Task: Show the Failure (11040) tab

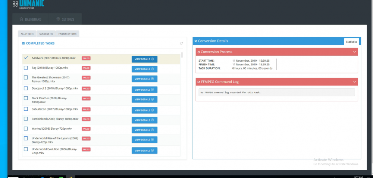Action: coord(67,34)
